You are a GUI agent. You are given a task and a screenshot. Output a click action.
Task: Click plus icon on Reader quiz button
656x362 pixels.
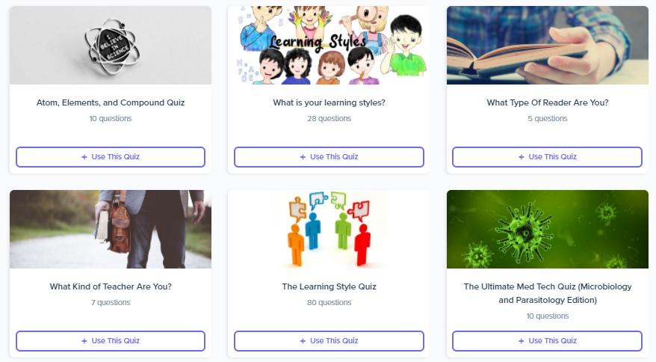pos(522,157)
